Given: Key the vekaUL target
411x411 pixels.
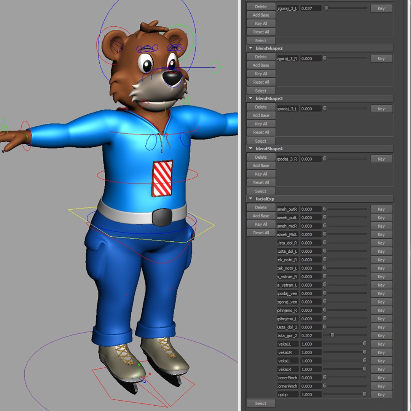Looking at the screenshot, I should tap(381, 344).
